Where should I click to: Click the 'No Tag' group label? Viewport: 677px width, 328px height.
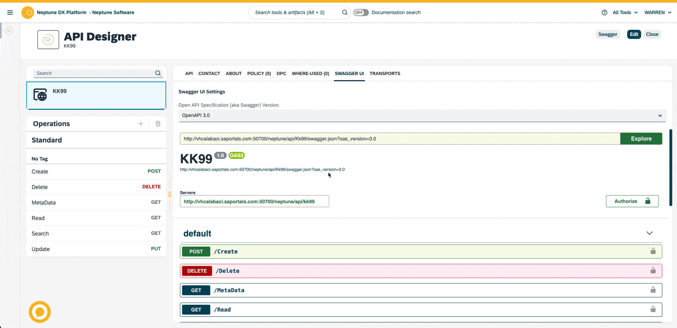click(39, 159)
